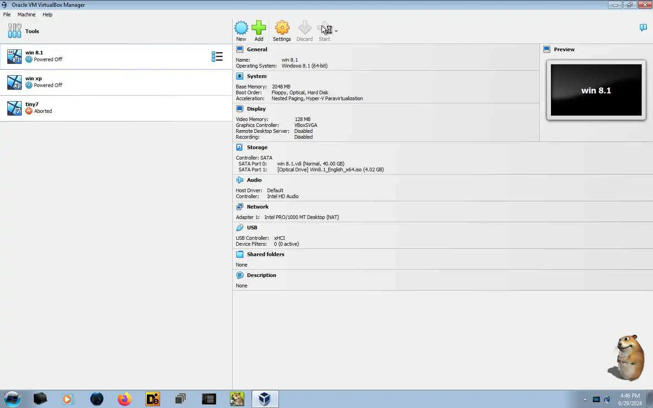Click the win xp OS icon
The width and height of the screenshot is (653, 408).
pos(15,83)
